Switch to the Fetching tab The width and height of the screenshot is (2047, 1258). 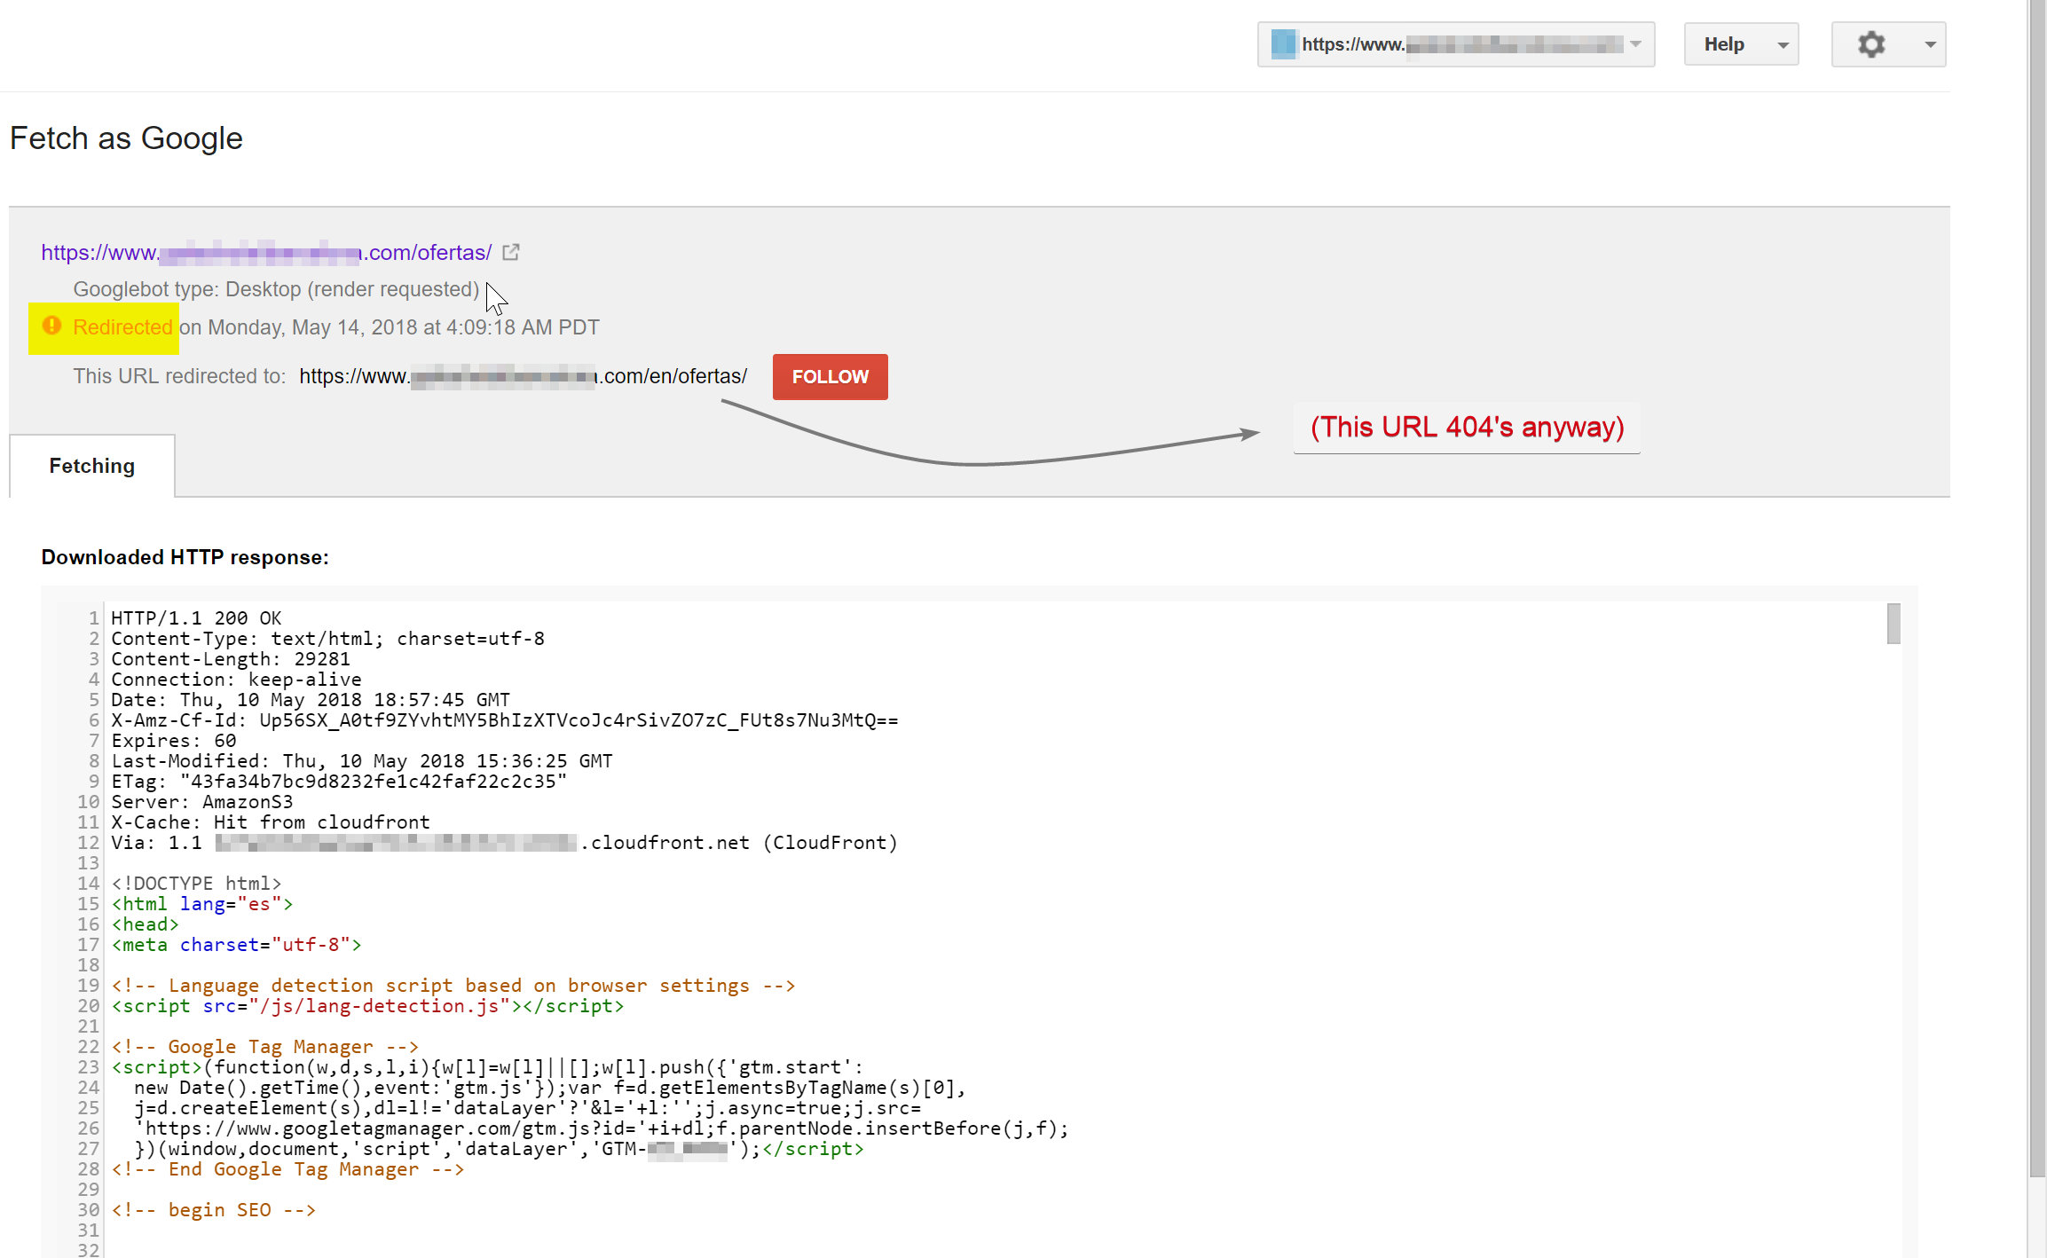pyautogui.click(x=92, y=465)
